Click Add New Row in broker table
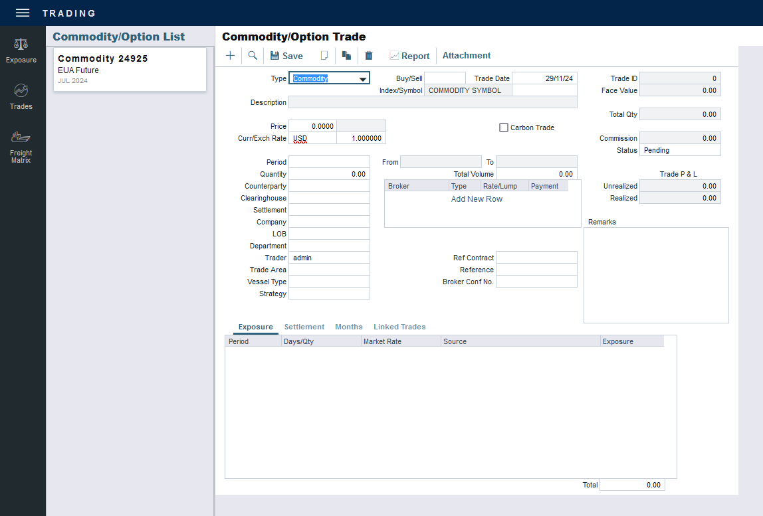The width and height of the screenshot is (763, 516). tap(477, 199)
